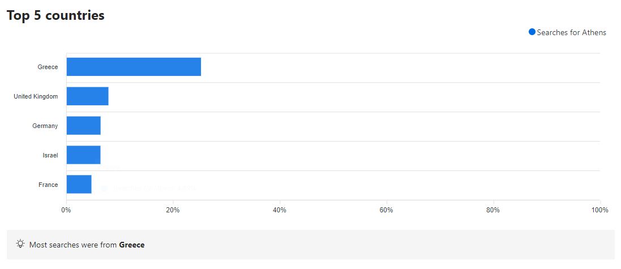Select the United Kingdom bar
Screen dimensions: 621x269
(87, 96)
